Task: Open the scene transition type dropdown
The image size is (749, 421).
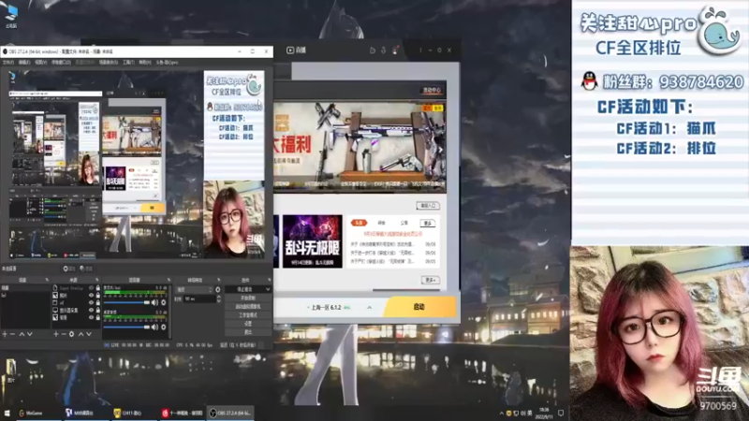Action: [x=194, y=290]
